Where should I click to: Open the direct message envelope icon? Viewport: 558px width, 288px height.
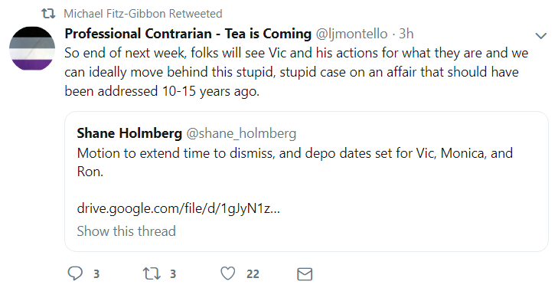[305, 274]
